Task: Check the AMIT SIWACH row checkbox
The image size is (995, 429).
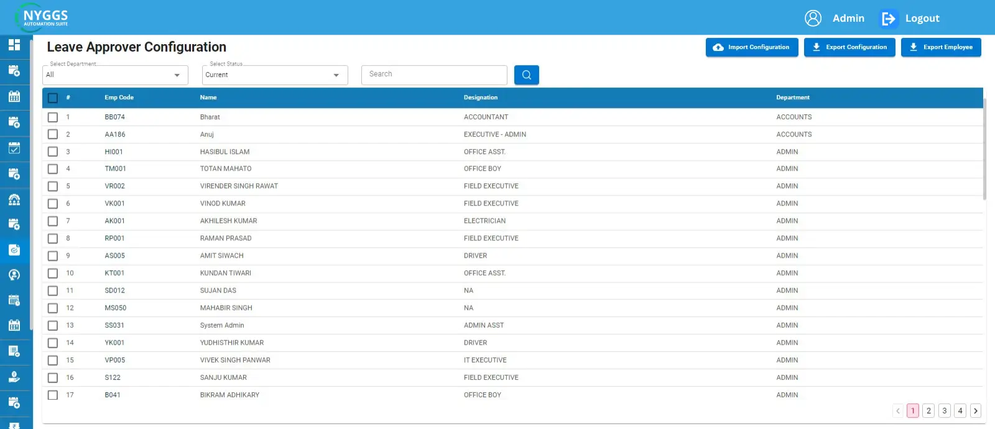Action: tap(53, 256)
